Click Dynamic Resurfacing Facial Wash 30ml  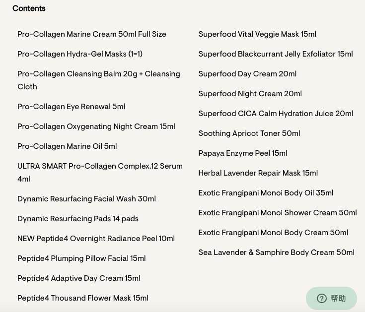tap(86, 199)
